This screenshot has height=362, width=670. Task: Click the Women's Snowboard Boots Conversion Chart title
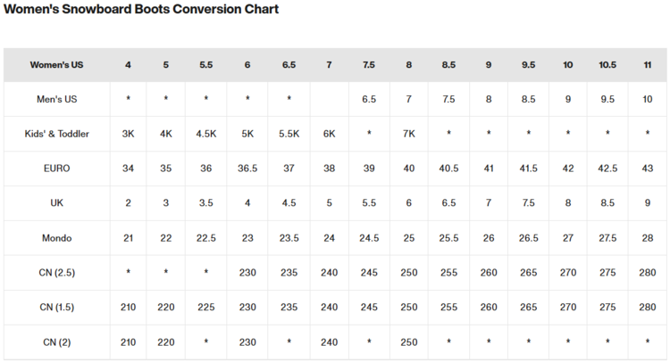click(x=141, y=10)
